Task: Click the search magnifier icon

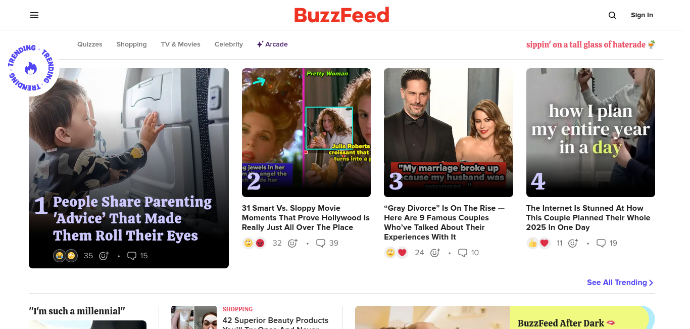Action: point(612,15)
